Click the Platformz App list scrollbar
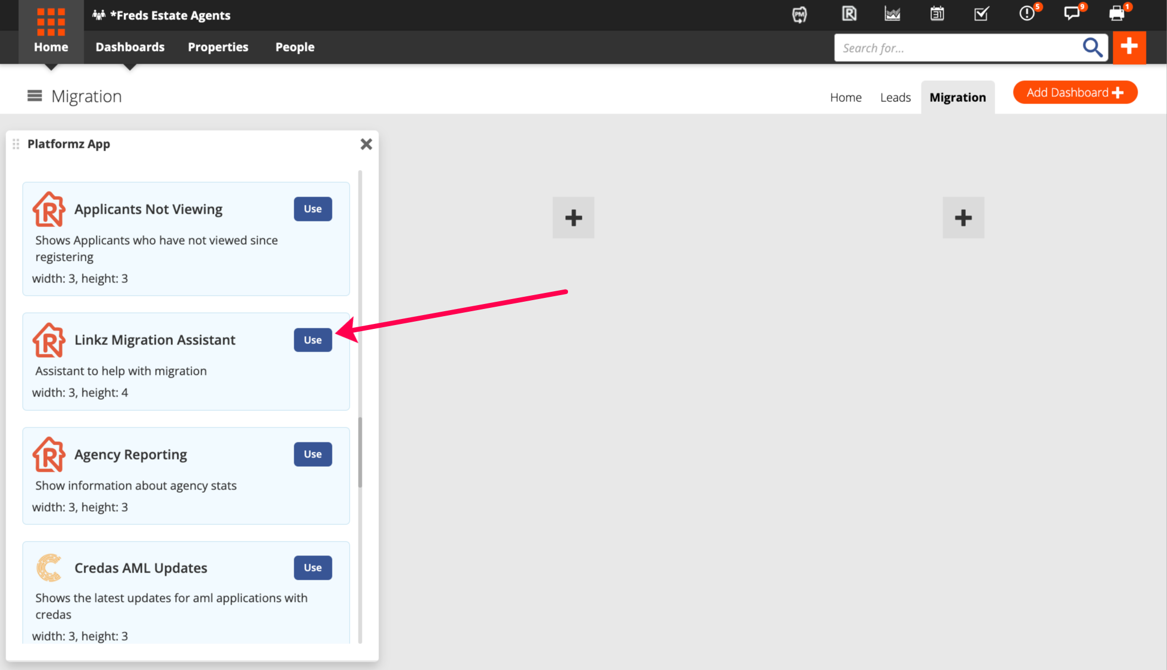This screenshot has height=670, width=1167. (x=360, y=453)
